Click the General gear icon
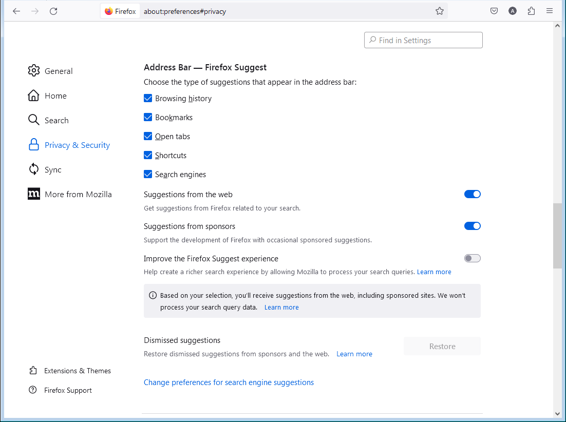 [34, 71]
